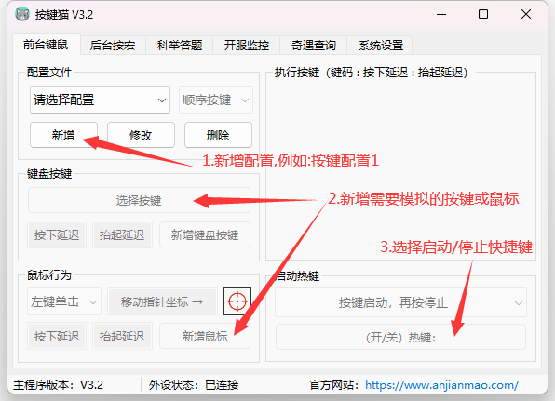Expand the 顺序按键 mode dropdown

click(x=216, y=100)
